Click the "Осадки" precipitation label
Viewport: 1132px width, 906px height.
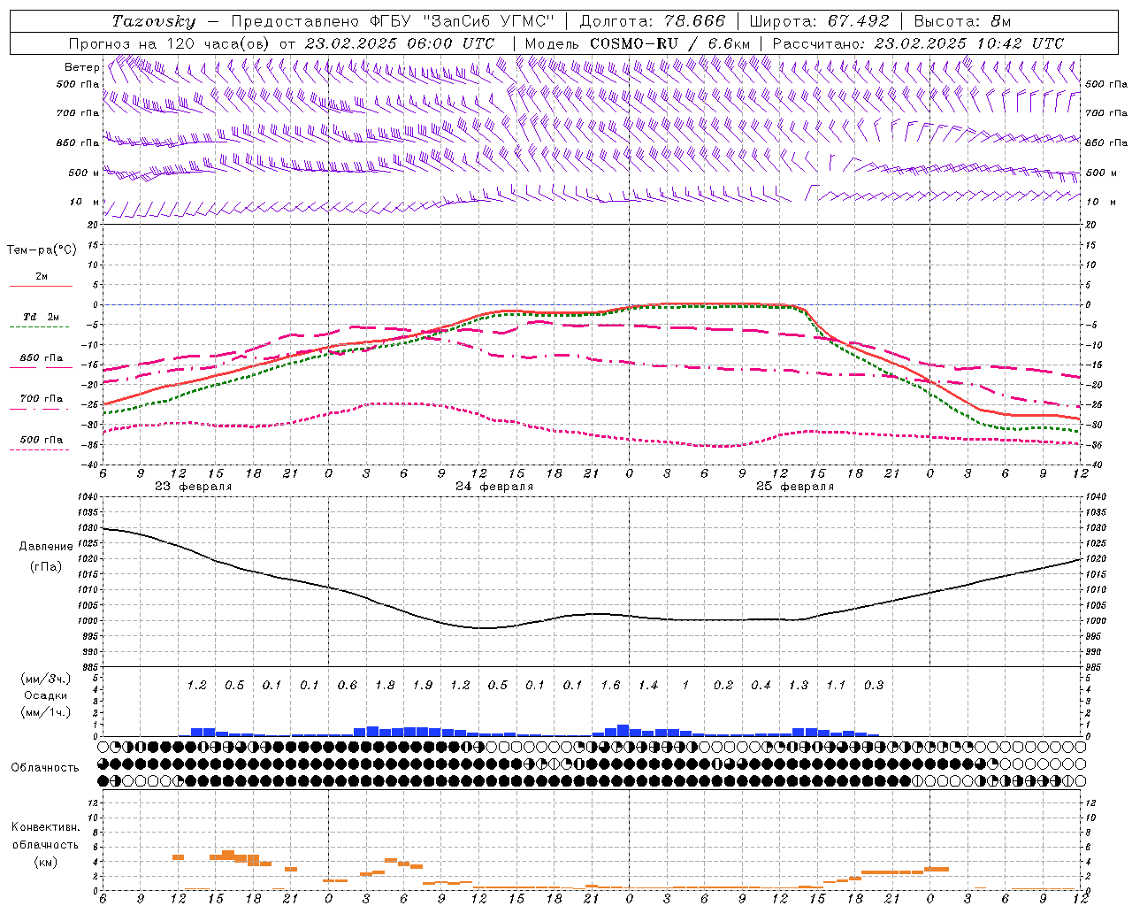pyautogui.click(x=45, y=695)
